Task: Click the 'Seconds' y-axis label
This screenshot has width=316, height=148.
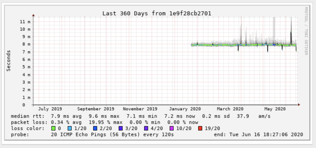Action: (x=8, y=61)
